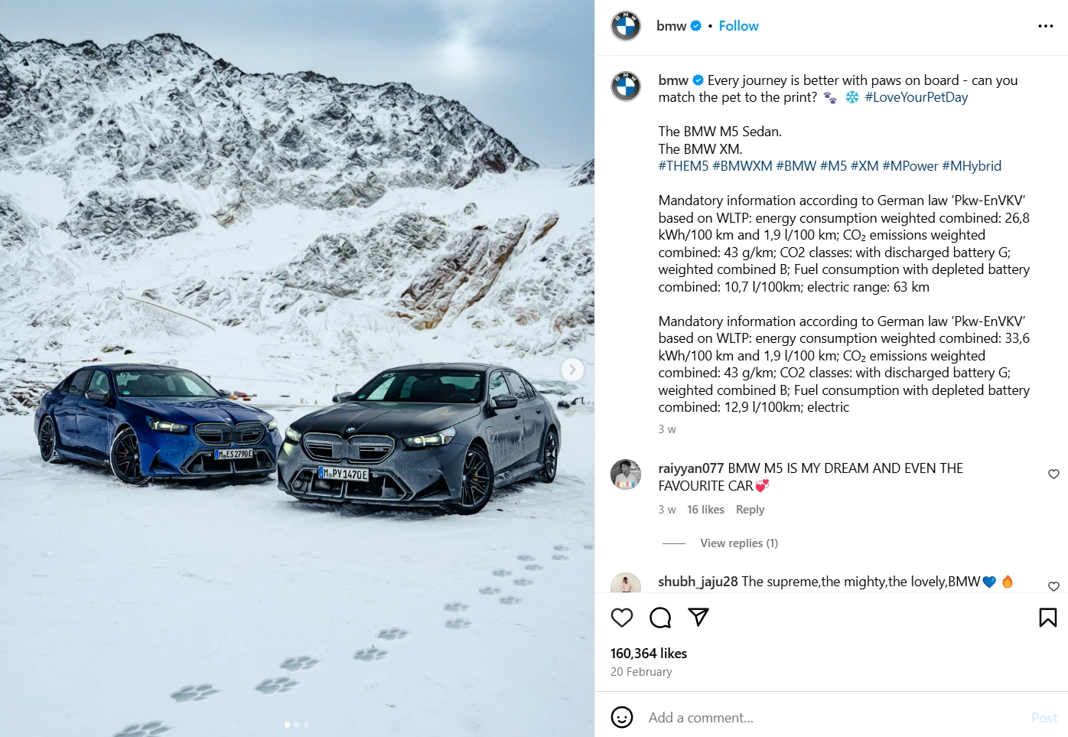Share the post via paper plane icon
The width and height of the screenshot is (1068, 737).
click(698, 617)
